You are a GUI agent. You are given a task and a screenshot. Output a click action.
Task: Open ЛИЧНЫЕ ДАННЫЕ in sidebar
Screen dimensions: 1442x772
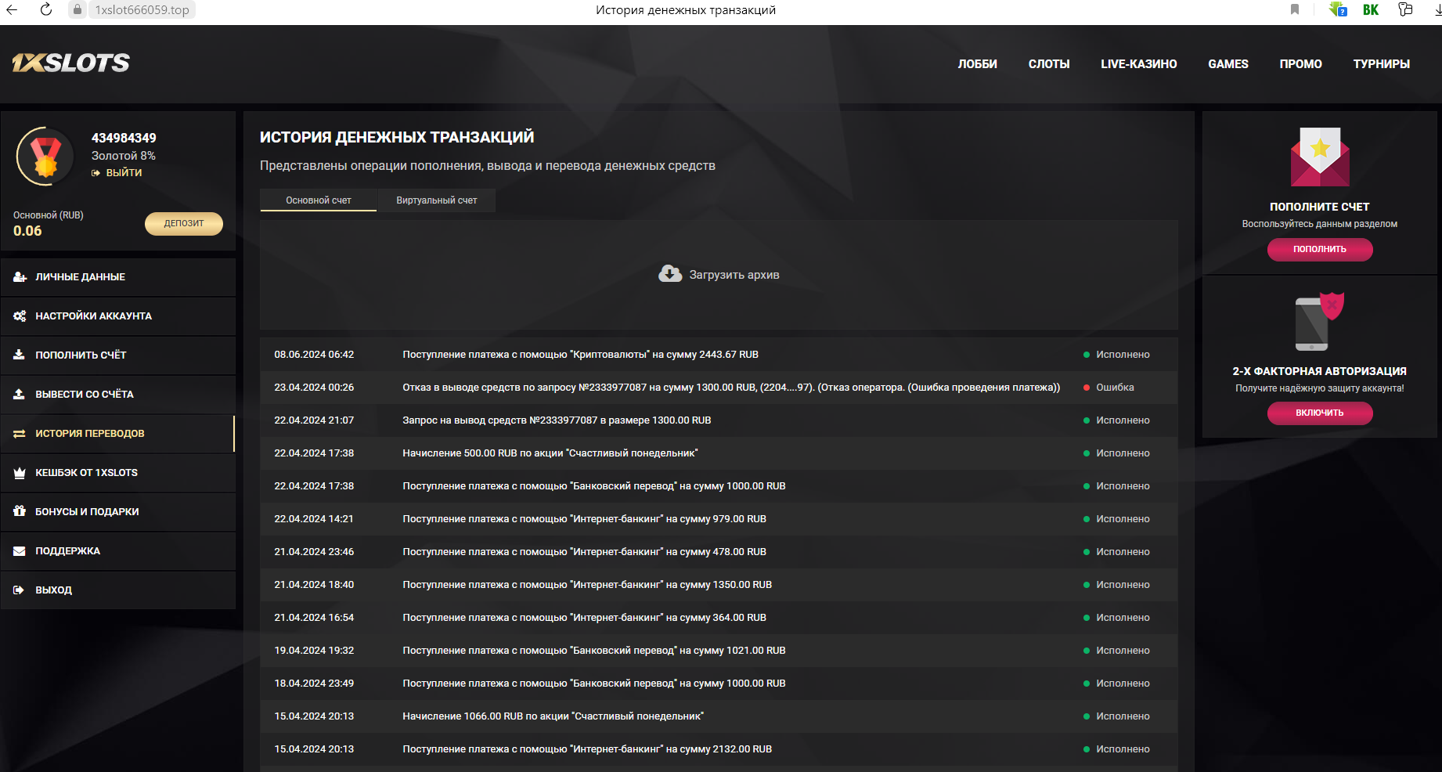tap(118, 277)
